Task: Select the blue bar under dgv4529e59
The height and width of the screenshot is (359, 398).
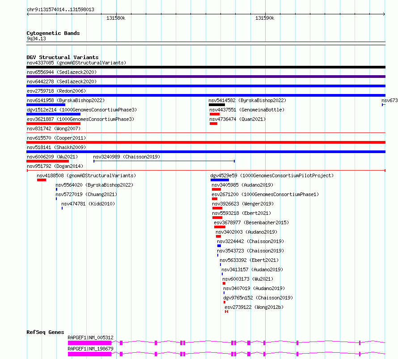Action: click(220, 180)
